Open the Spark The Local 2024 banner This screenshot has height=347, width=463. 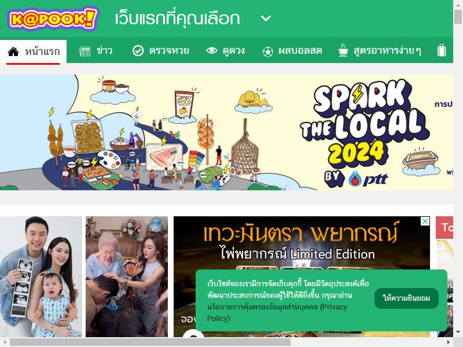226,132
